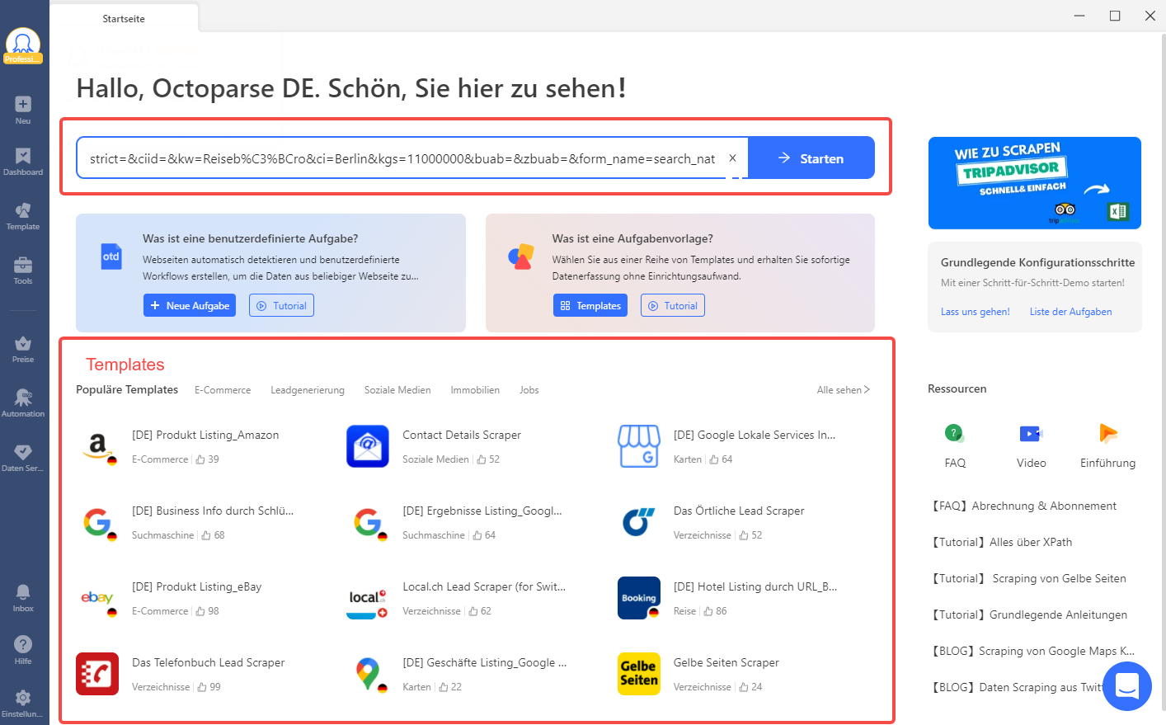The height and width of the screenshot is (725, 1166).
Task: Open the Liste der Aufgaben link
Action: pyautogui.click(x=1070, y=312)
